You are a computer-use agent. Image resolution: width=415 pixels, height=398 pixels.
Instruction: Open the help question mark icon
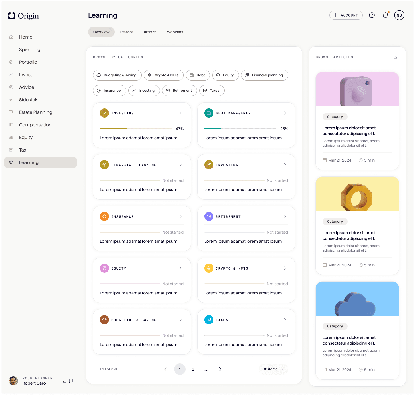tap(372, 15)
